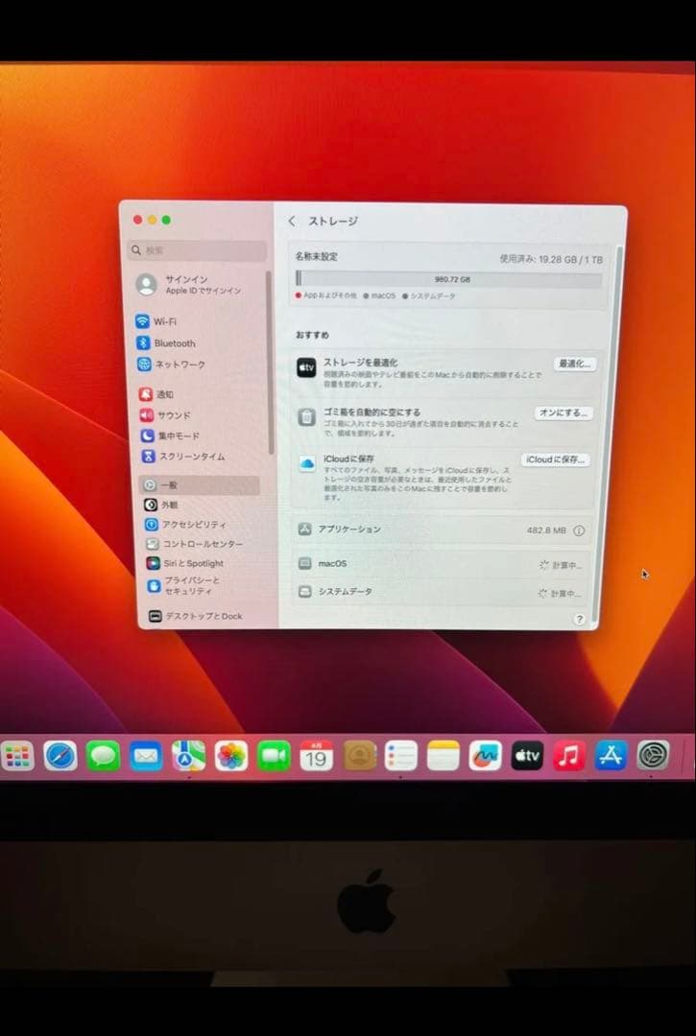
Task: Select the macOS storage row
Action: [x=441, y=564]
